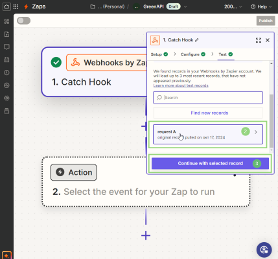This screenshot has height=259, width=278.
Task: Open the comments icon in sidebar
Action: 6,47
